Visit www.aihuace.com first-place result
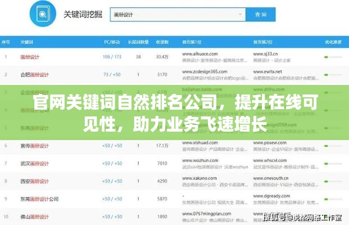Screen dimensions: 349x225 click(x=200, y=54)
